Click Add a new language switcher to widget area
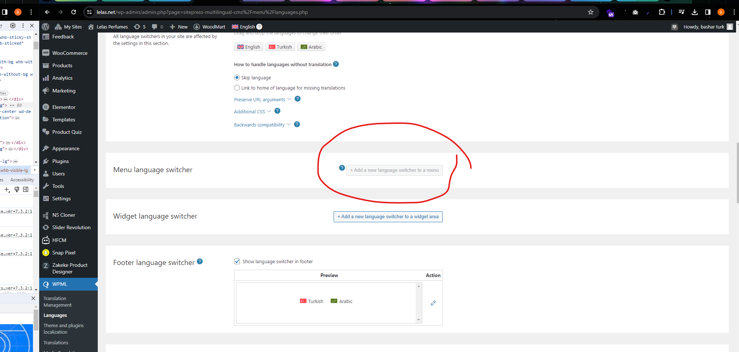739x352 pixels. coord(388,217)
